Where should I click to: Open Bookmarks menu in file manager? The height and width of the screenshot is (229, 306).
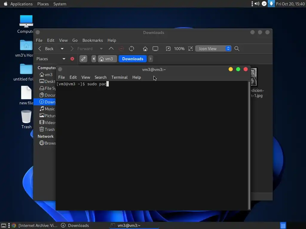pyautogui.click(x=93, y=40)
